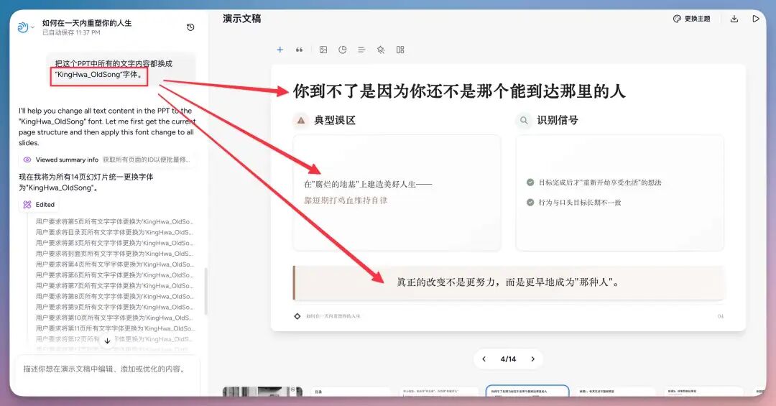
Task: Go to the previous slide arrow
Action: pos(484,359)
